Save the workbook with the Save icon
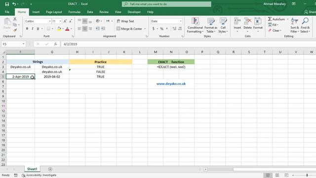The width and height of the screenshot is (316, 178). (x=7, y=4)
